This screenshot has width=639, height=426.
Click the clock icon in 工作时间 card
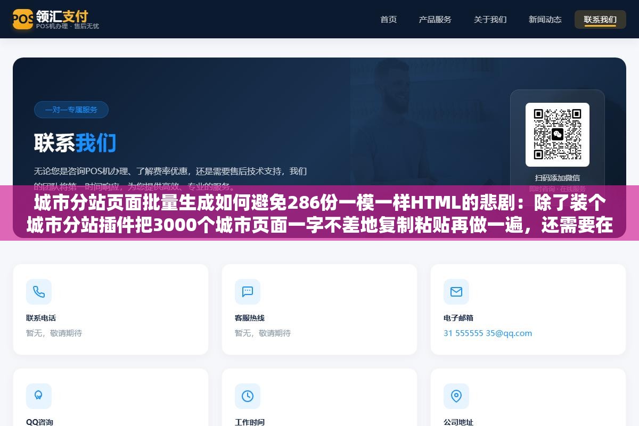point(248,396)
